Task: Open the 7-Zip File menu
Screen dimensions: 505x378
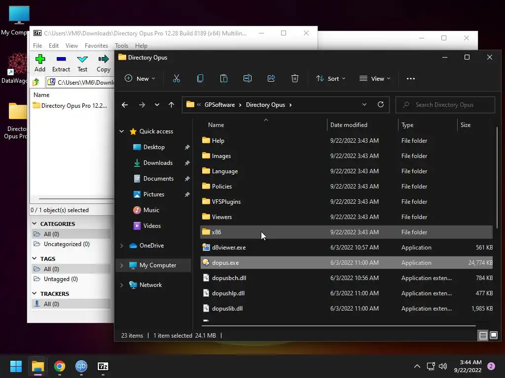Action: click(37, 46)
